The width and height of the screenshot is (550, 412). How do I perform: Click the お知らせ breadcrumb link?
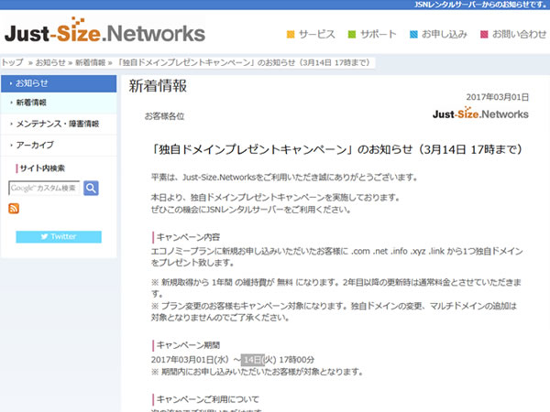[x=50, y=62]
